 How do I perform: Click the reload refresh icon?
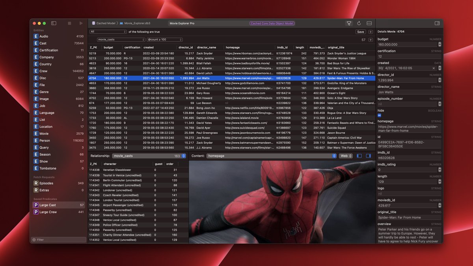point(359,24)
